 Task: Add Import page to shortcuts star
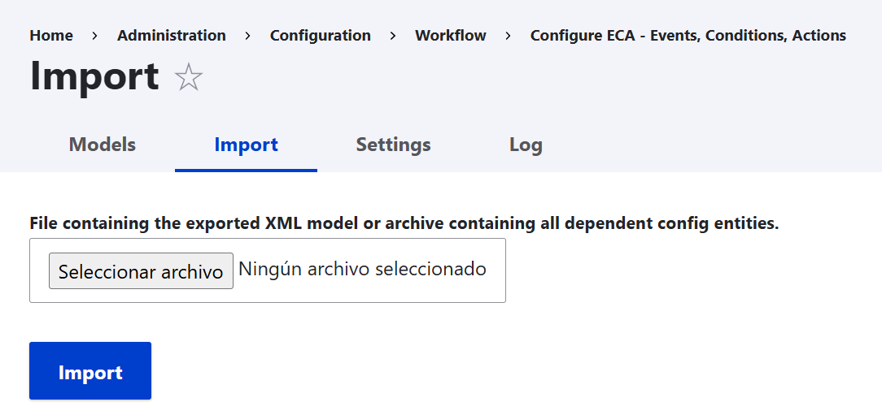click(x=189, y=77)
